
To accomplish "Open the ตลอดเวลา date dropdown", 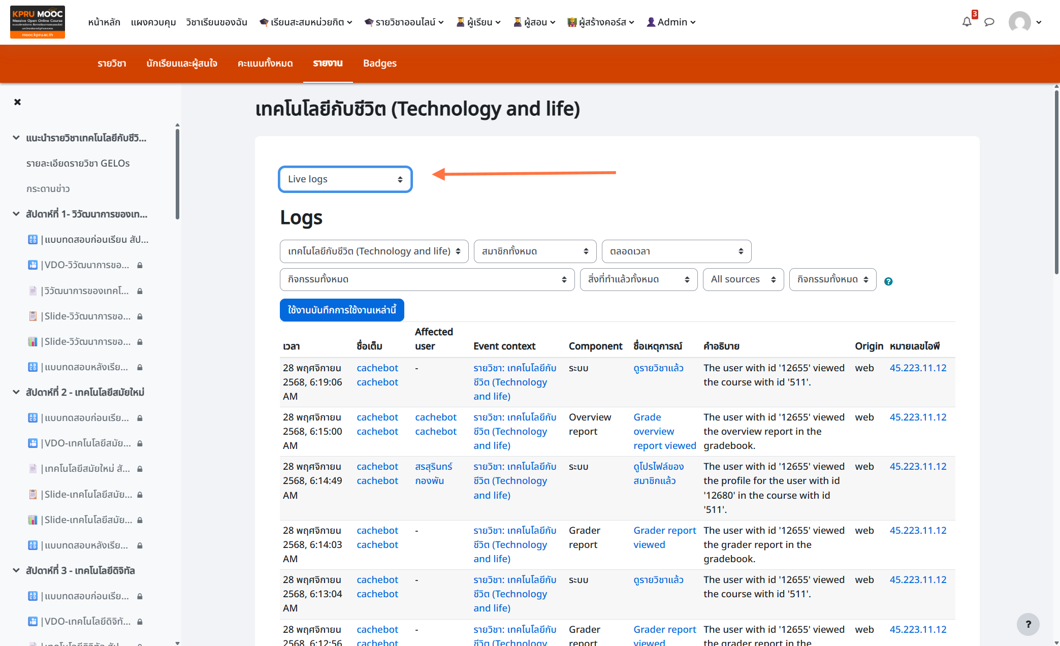I will (x=677, y=251).
